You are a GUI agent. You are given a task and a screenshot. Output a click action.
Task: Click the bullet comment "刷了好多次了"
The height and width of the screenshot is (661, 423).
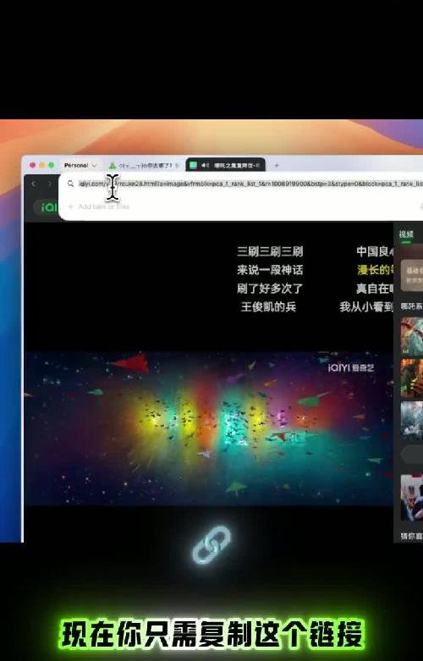point(270,289)
